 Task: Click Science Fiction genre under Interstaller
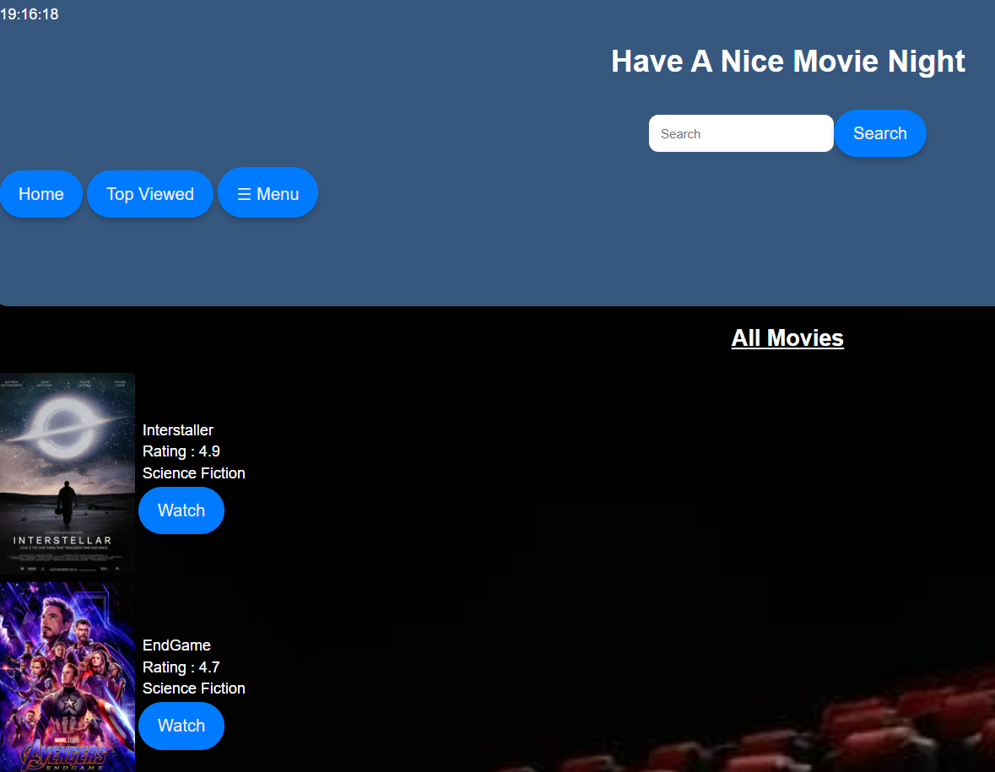(x=193, y=473)
